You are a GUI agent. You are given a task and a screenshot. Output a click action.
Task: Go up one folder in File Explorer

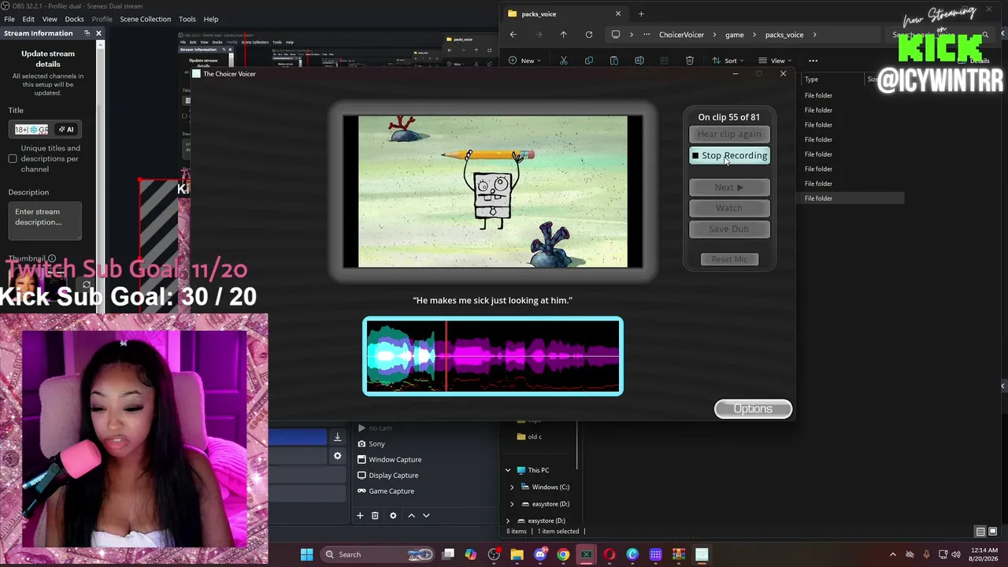[563, 35]
